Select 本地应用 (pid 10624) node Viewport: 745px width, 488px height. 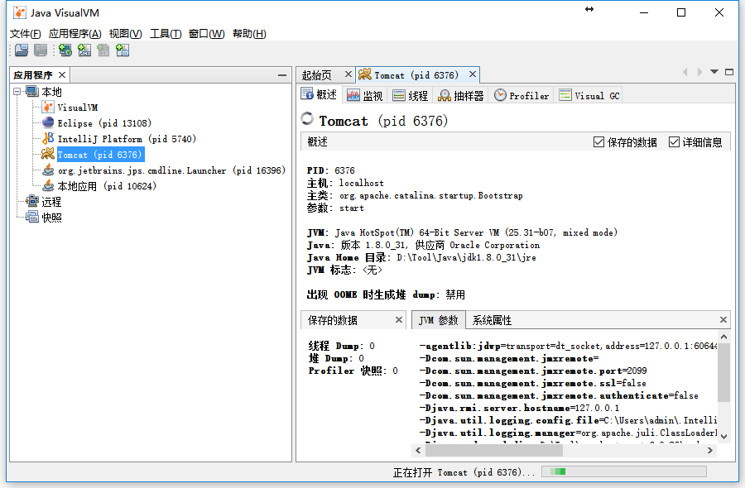(107, 185)
